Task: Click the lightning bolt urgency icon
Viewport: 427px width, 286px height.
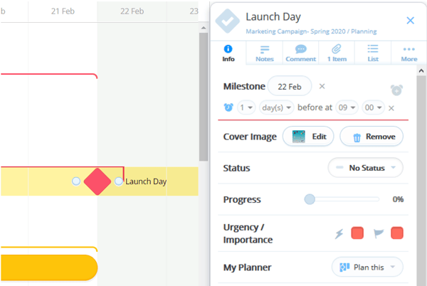Action: point(339,233)
